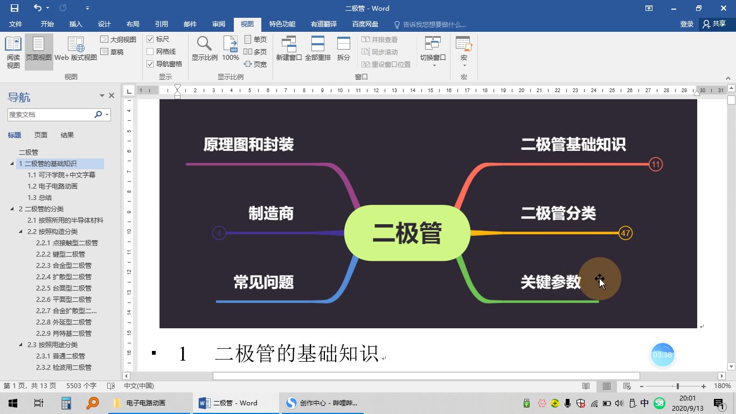The image size is (736, 414).
Task: Click 登录 to sign in
Action: point(686,24)
